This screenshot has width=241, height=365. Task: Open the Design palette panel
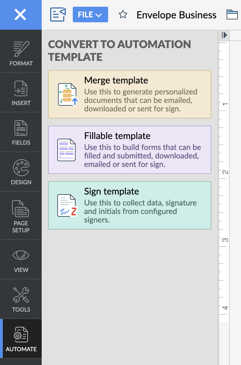pos(21,172)
